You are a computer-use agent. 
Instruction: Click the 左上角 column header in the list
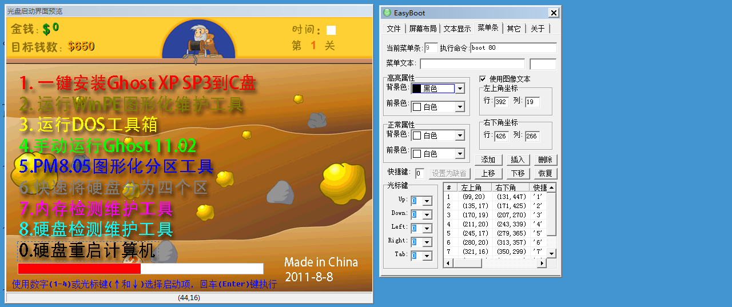click(x=474, y=188)
